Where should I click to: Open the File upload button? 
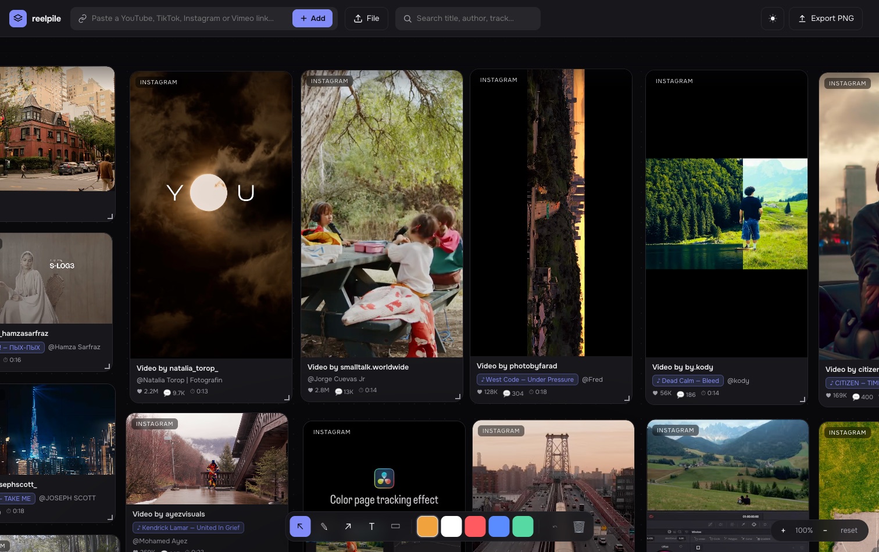point(366,19)
